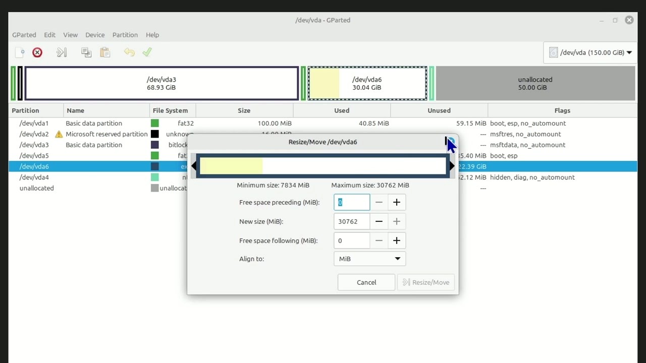The width and height of the screenshot is (646, 363).
Task: Click the warning icon beside /dev/vda2
Action: point(59,134)
